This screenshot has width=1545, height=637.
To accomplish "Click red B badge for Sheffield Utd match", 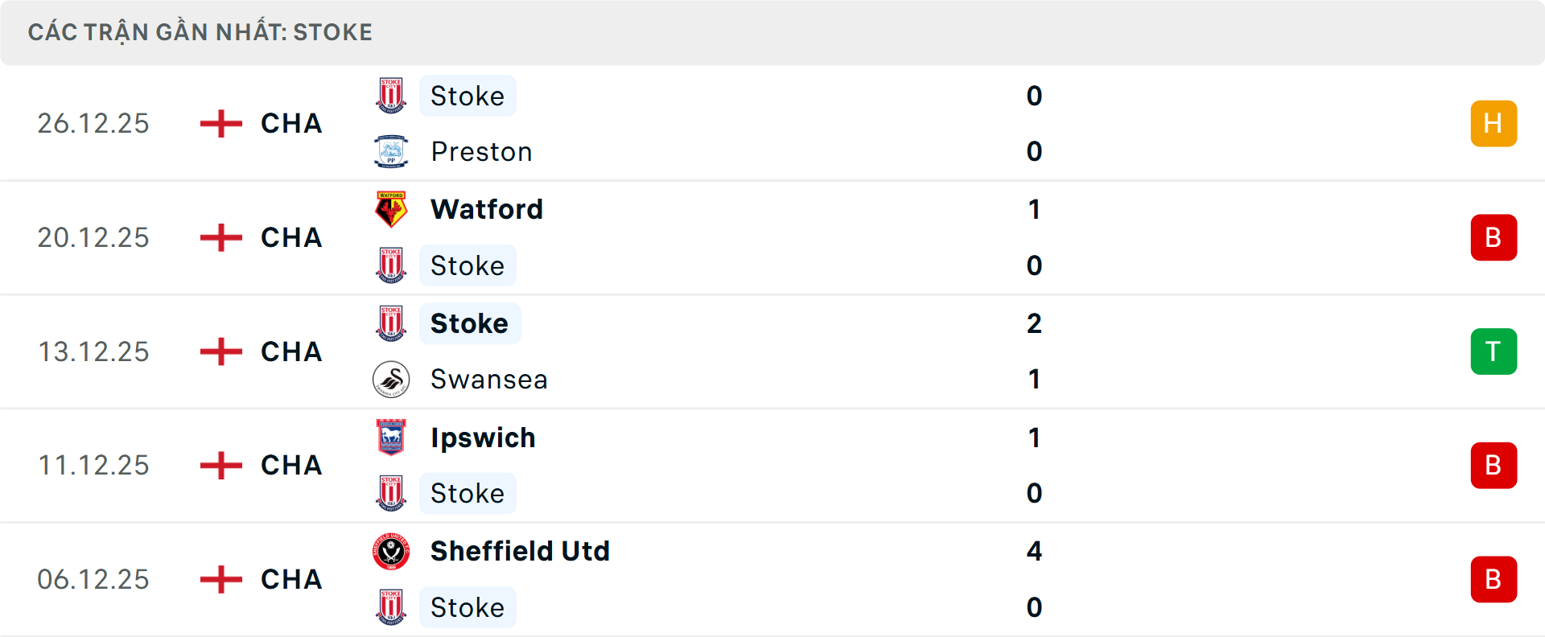I will 1493,579.
